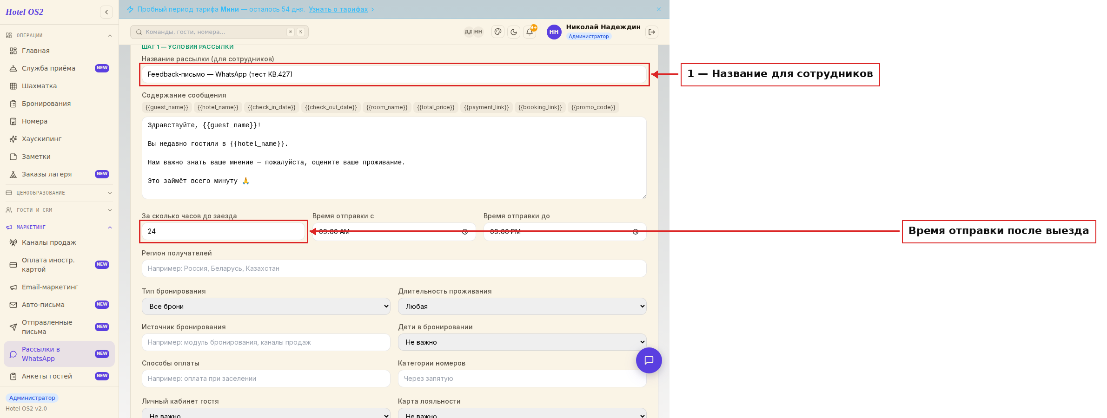Open Каналы продаж broadcast icon

13,242
